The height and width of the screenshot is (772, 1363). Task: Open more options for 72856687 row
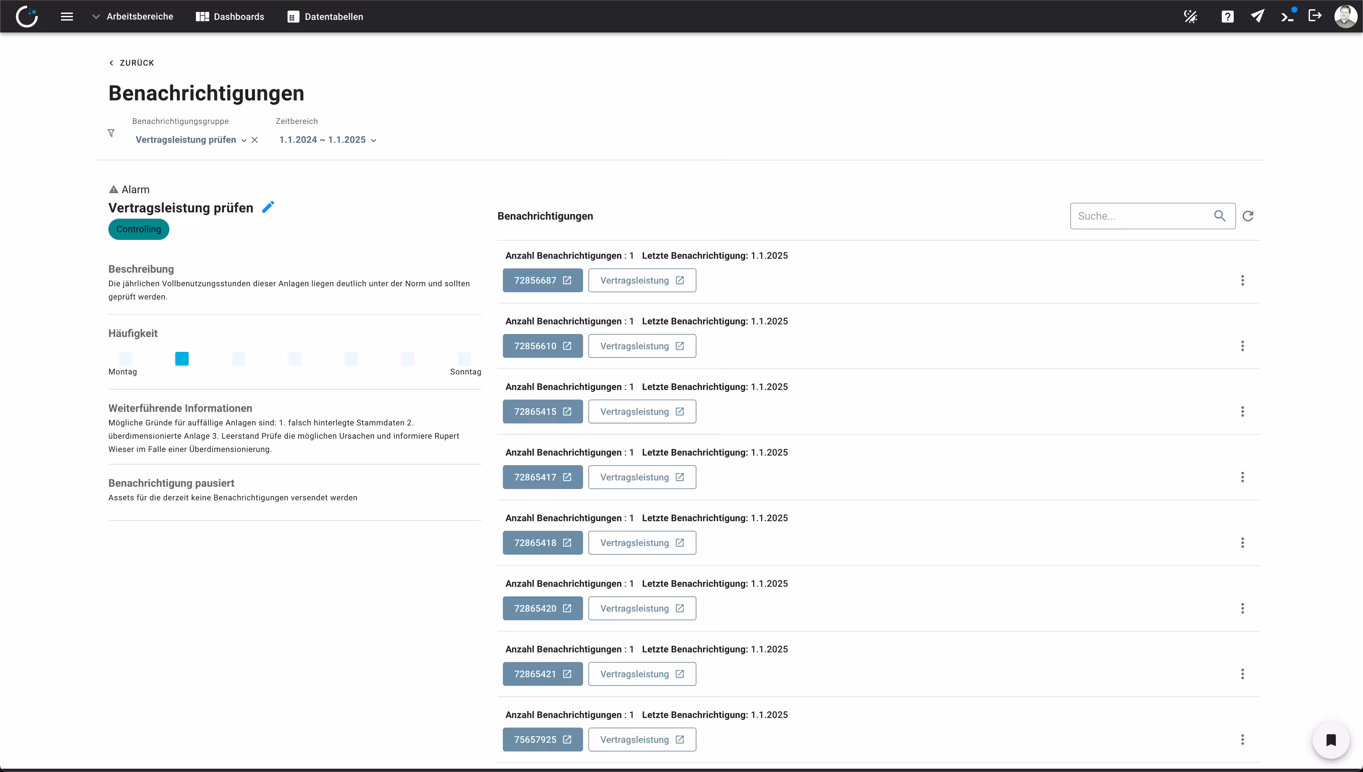pyautogui.click(x=1242, y=280)
